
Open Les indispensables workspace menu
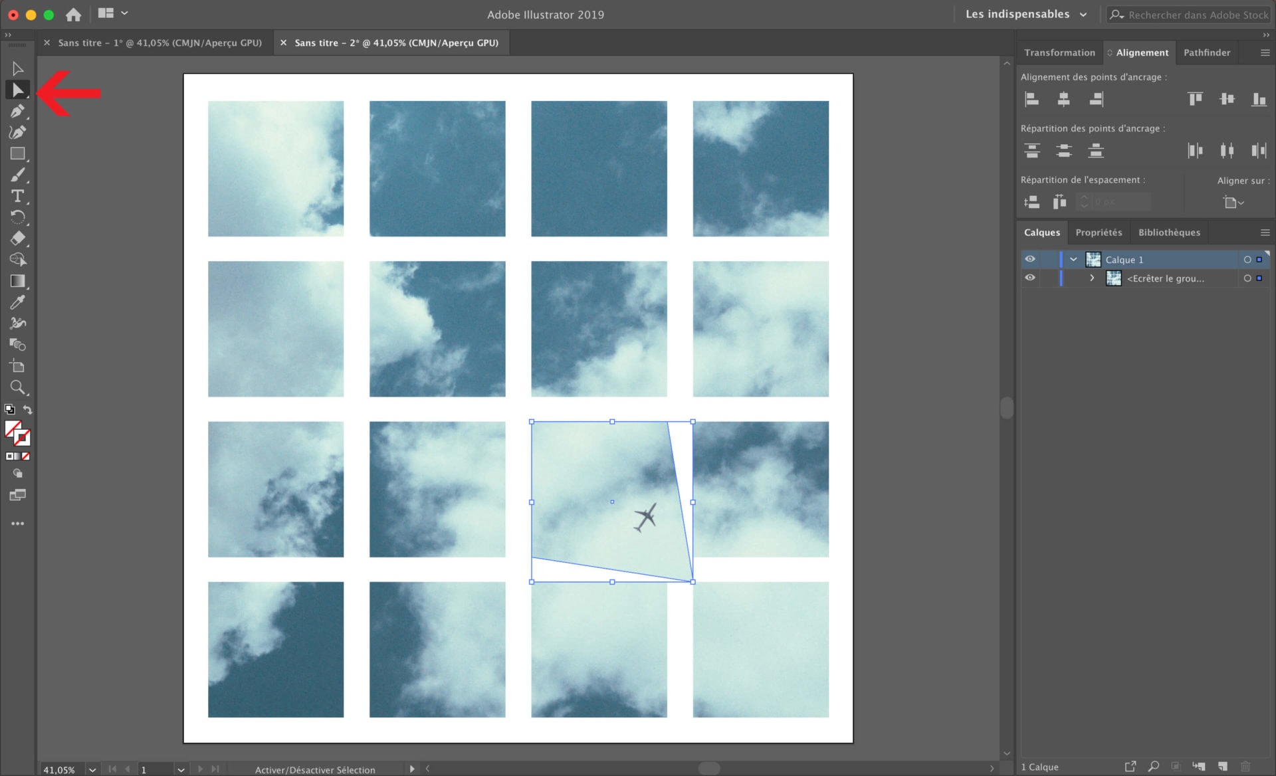point(1025,14)
